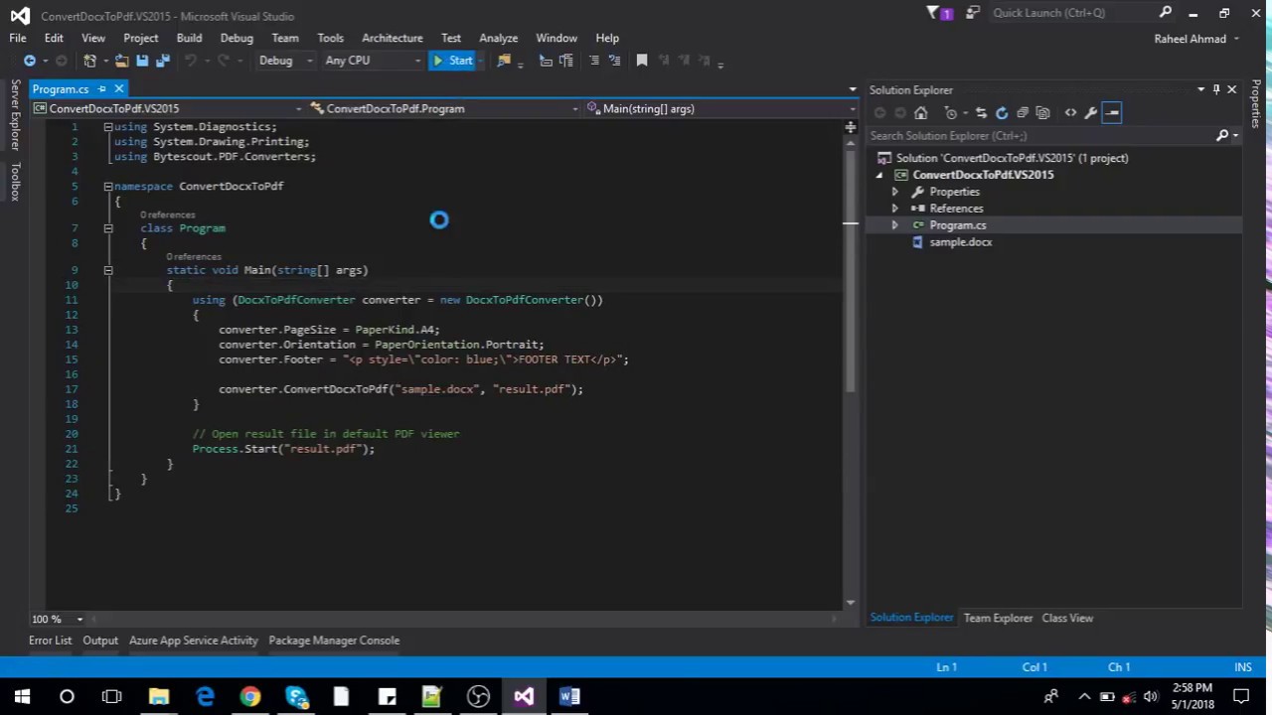Open the File menu
This screenshot has width=1272, height=715.
[x=18, y=38]
